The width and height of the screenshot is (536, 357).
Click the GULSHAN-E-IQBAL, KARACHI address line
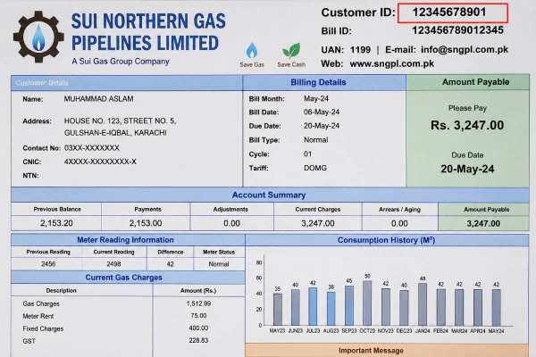(x=115, y=133)
